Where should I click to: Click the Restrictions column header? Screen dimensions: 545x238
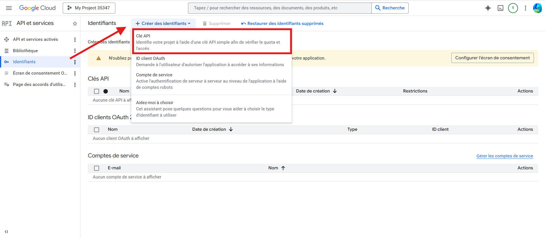[415, 91]
